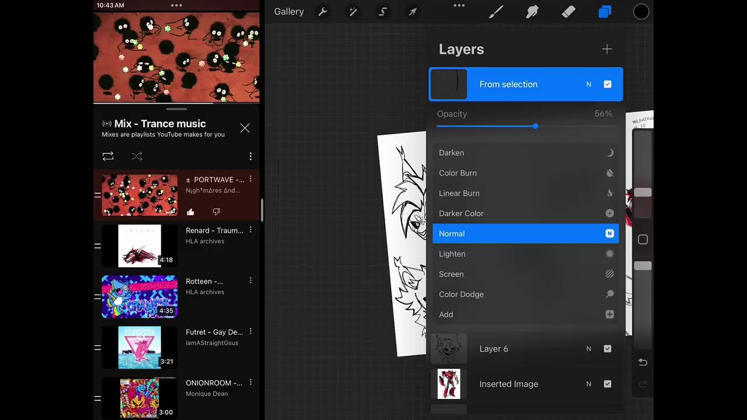This screenshot has height=420, width=747.
Task: Adjust brush opacity slider handle
Action: pos(643,265)
